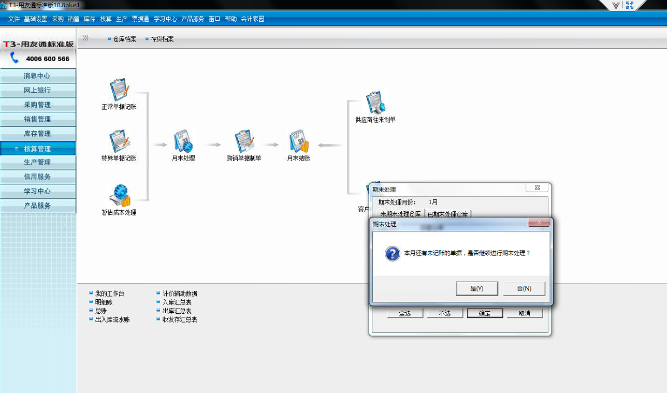Open the 出入库流水账 link
Viewport: 667px width, 393px height.
112,320
